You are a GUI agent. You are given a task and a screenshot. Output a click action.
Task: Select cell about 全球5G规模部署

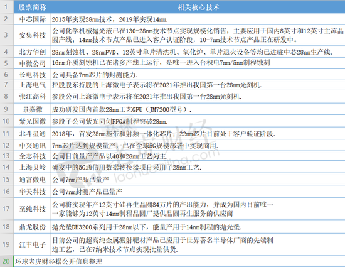tap(198, 145)
